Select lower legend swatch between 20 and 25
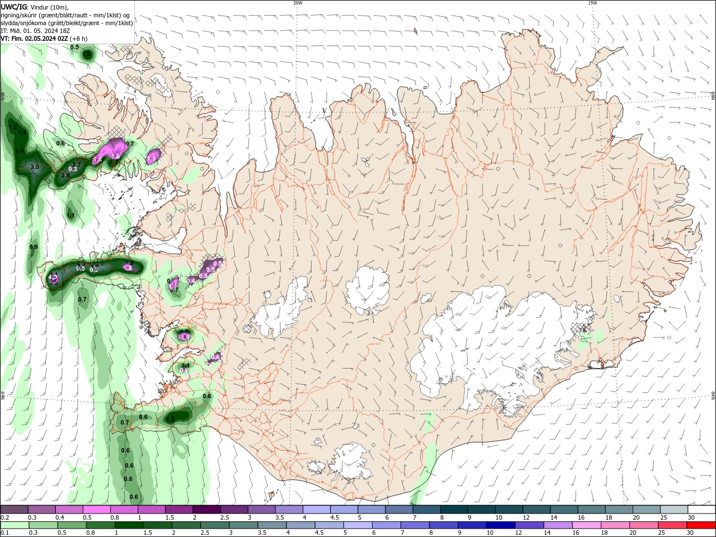The image size is (716, 537). coord(644,525)
